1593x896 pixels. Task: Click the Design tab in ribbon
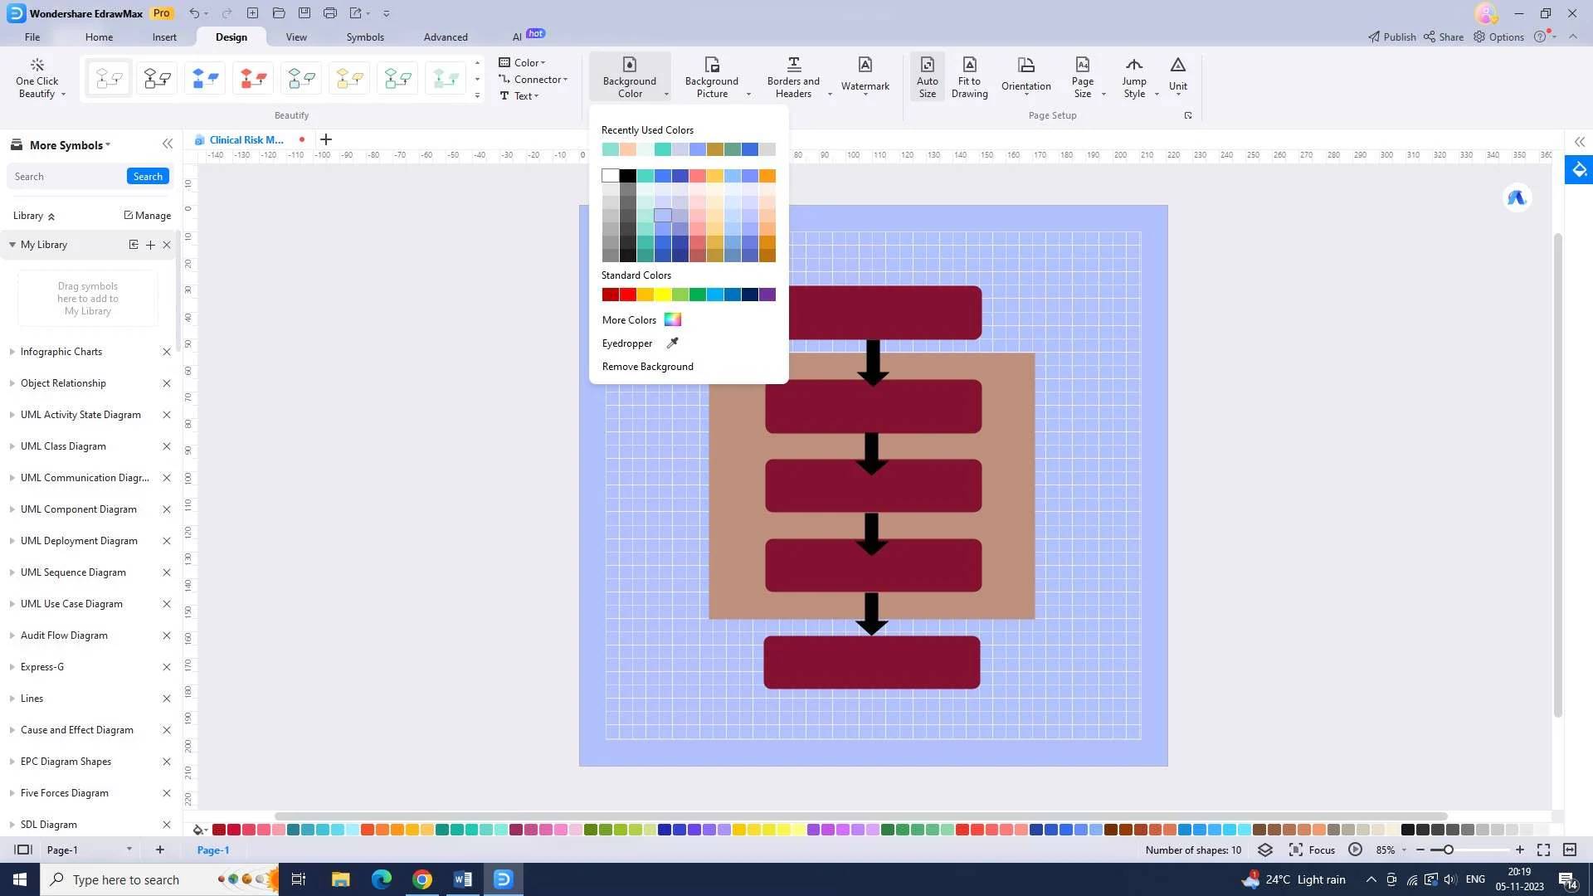point(230,37)
